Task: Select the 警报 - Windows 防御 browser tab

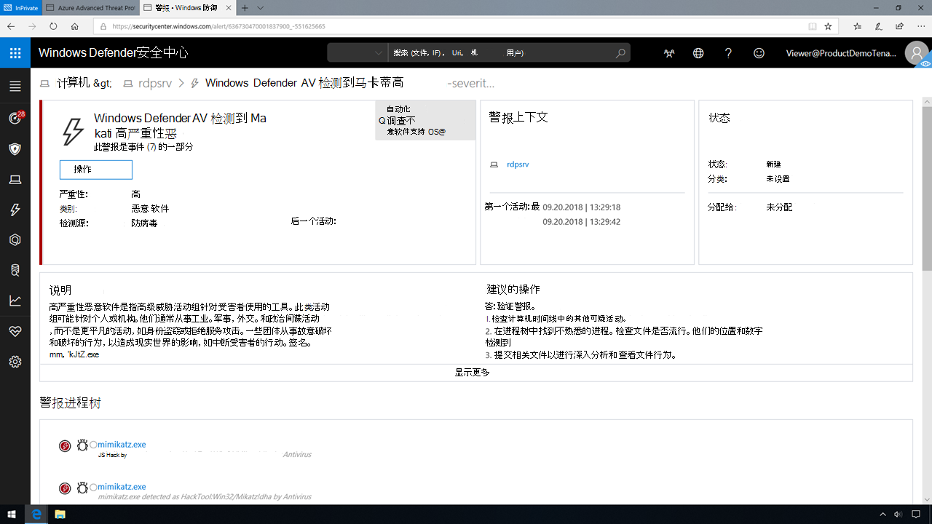Action: tap(188, 8)
